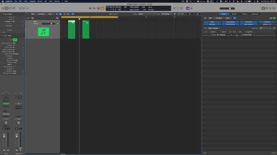
Task: Open the Event List Quantize dropdown
Action: 265,28
